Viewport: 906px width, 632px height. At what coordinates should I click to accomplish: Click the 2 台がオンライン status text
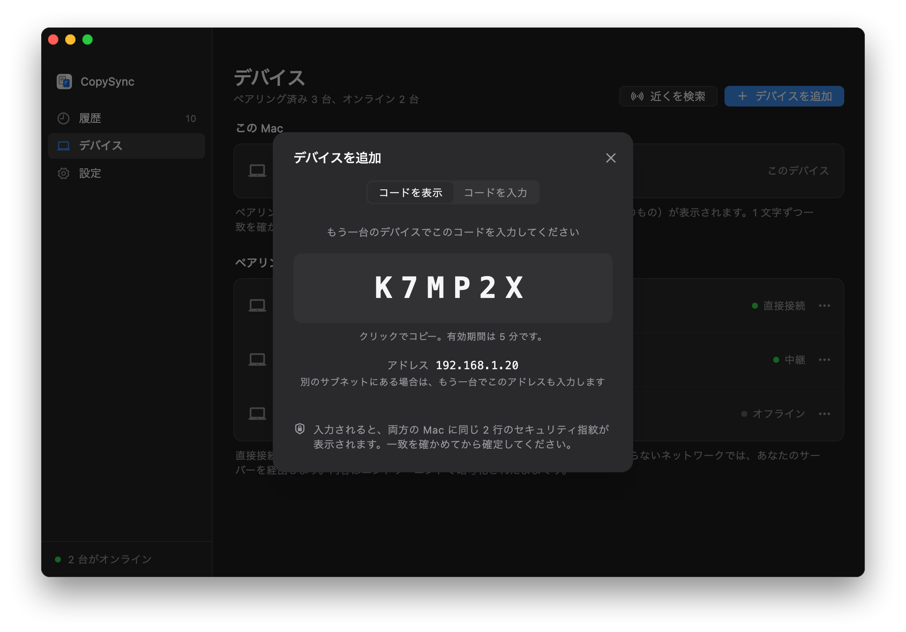tap(110, 559)
